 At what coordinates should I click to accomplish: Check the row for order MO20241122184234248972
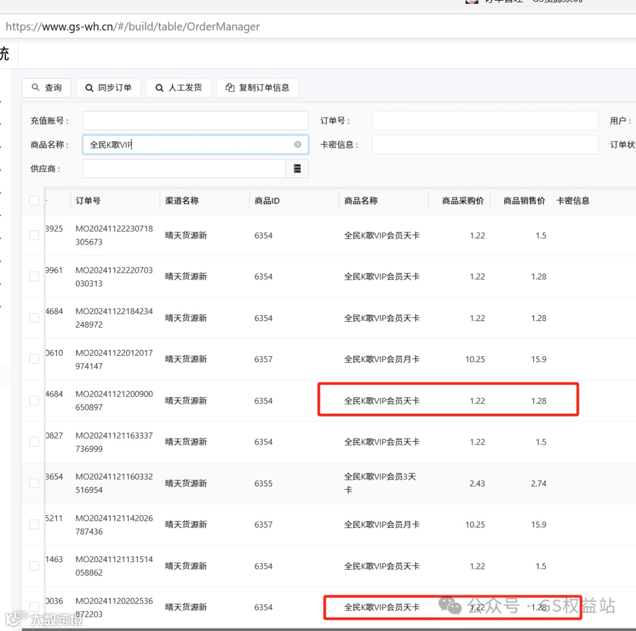tap(34, 318)
